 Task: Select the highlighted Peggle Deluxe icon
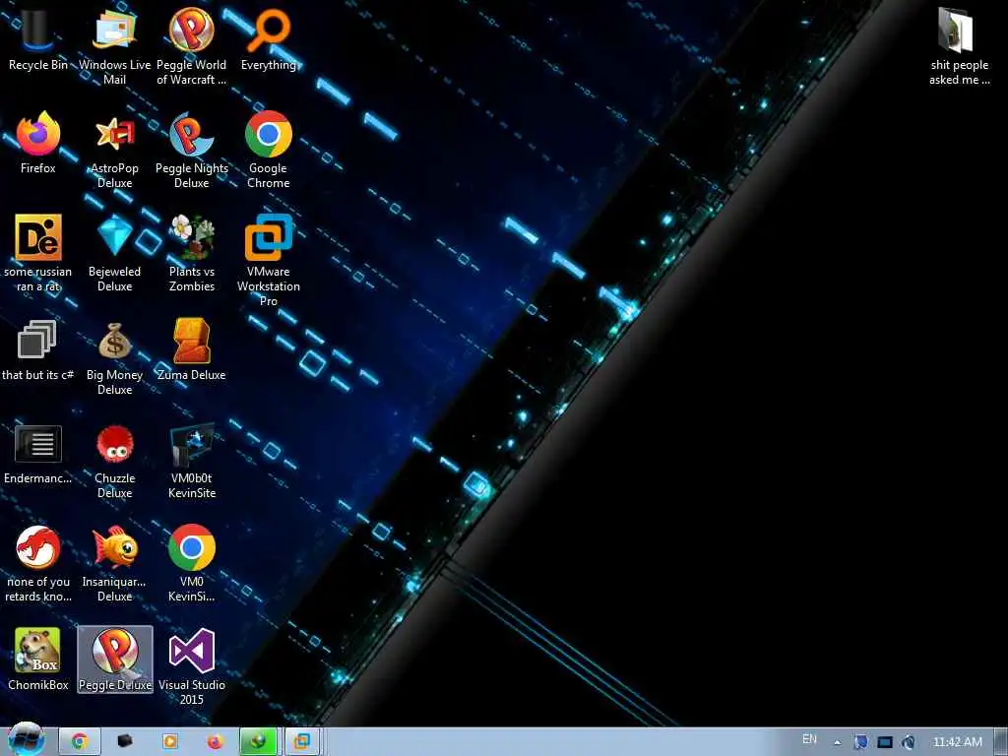[x=115, y=661]
